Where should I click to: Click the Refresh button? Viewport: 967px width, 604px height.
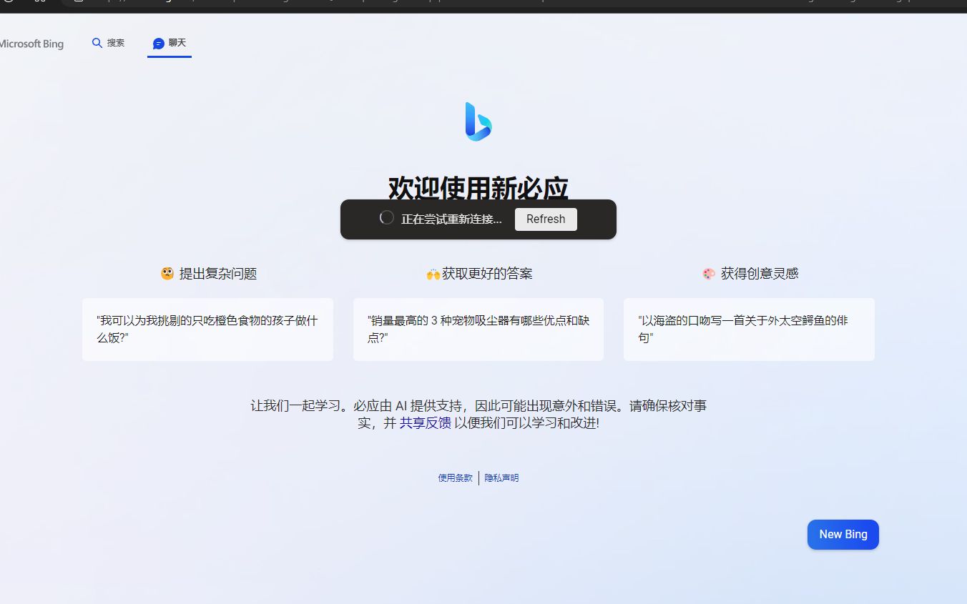[546, 219]
